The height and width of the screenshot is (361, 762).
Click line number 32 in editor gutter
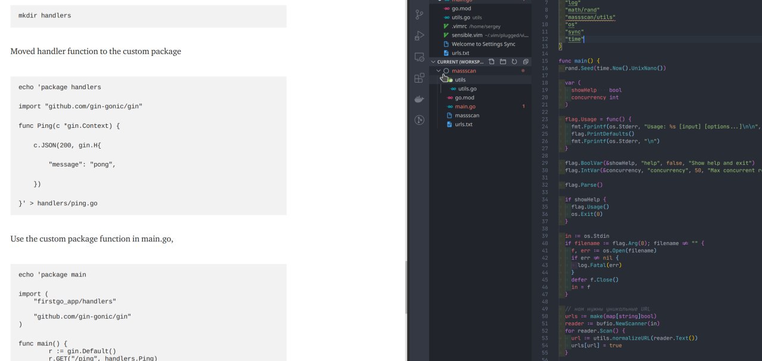[545, 185]
